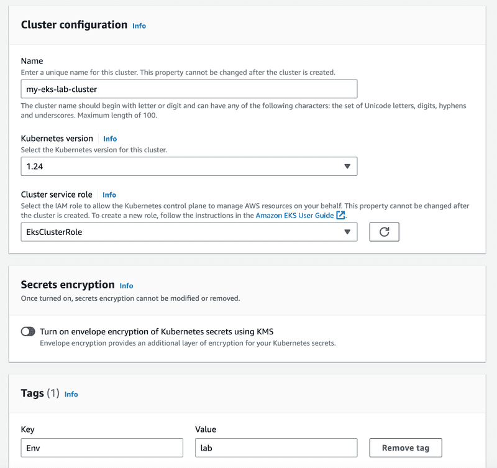
Task: Expand the EksClusterRole service role selector
Action: coord(189,232)
